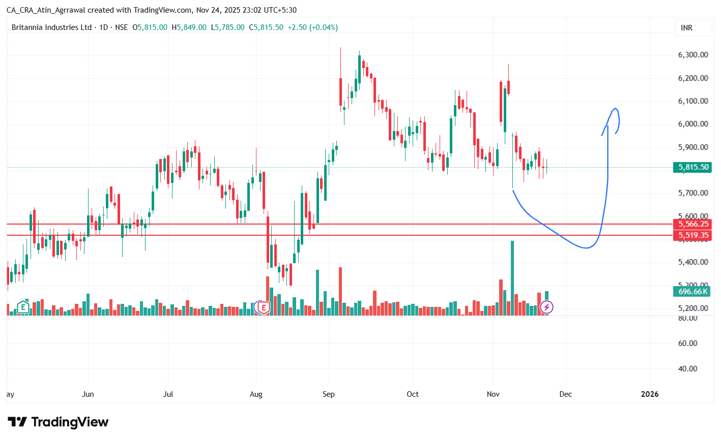Click the 5,700.00 price axis label
This screenshot has width=721, height=441.
693,193
